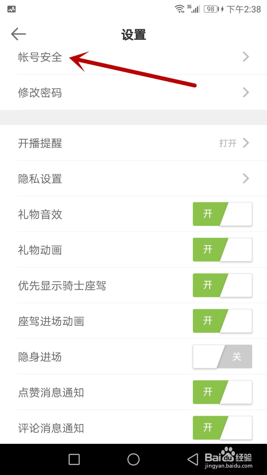Open 开播提醒 broadcast reminder setting

tap(40, 143)
